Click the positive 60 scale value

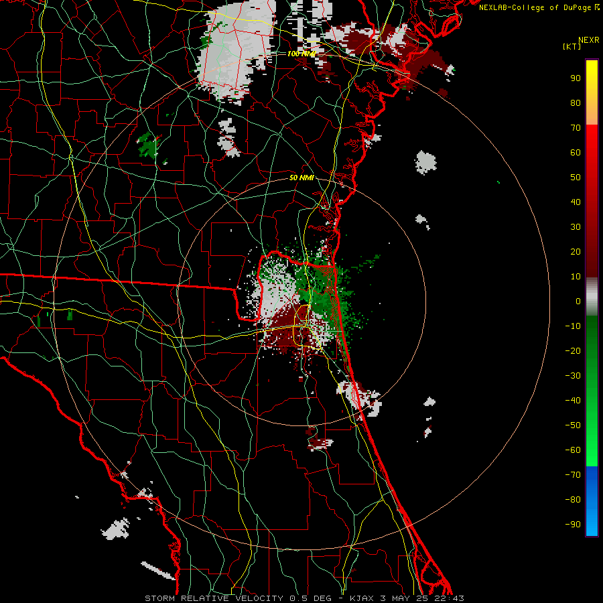point(576,152)
